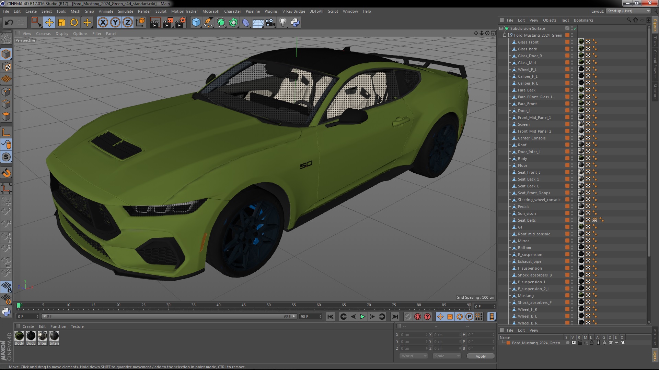Click Make Editable icon in left sidebar
The height and width of the screenshot is (370, 659).
(6, 38)
